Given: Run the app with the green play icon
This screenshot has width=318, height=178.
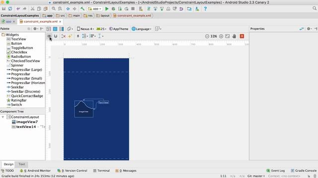Looking at the screenshot, I should click(x=107, y=9).
